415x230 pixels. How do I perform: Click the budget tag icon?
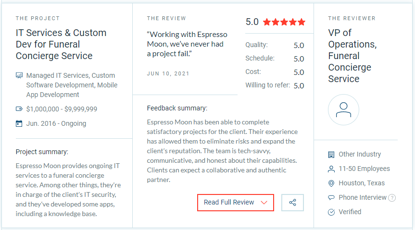click(19, 109)
